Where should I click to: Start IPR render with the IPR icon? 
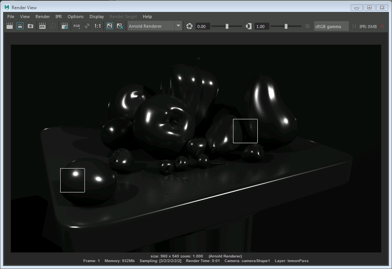pyautogui.click(x=42, y=26)
